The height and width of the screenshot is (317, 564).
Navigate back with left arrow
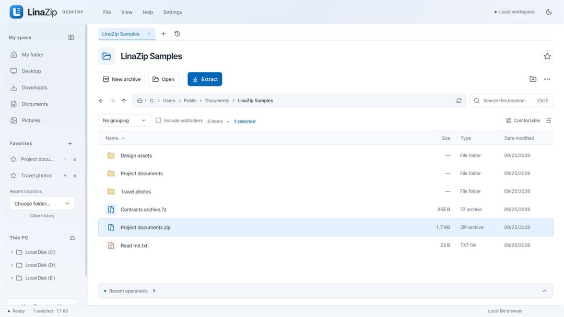[x=101, y=101]
